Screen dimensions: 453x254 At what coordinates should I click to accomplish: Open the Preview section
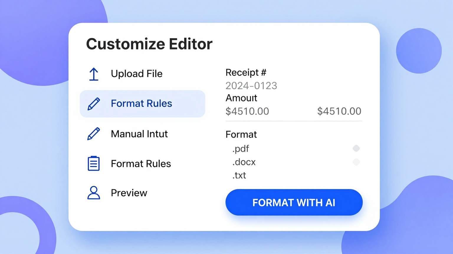tap(129, 193)
